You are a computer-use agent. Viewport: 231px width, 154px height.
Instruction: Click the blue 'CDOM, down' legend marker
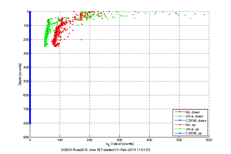point(180,121)
